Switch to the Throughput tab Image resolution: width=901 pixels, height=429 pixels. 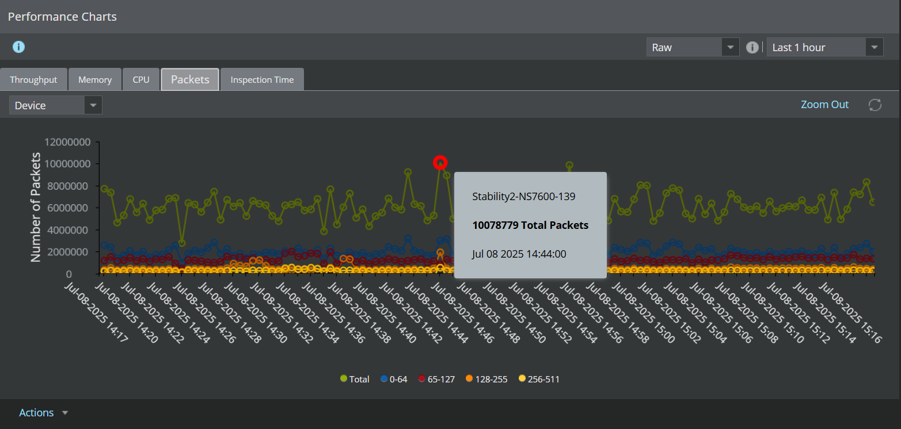point(33,79)
